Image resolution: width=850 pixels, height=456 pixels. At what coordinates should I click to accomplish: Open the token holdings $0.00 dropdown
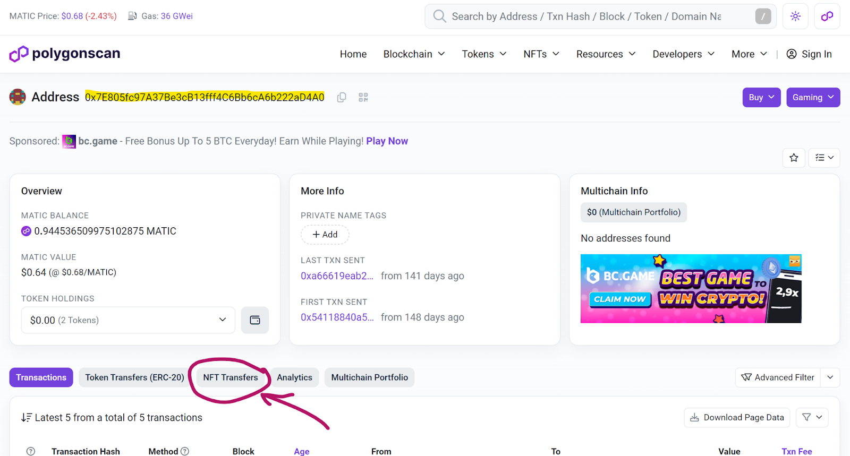[128, 320]
